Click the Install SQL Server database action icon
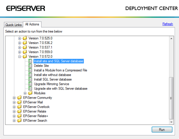The image size is (179, 139). 30,79
